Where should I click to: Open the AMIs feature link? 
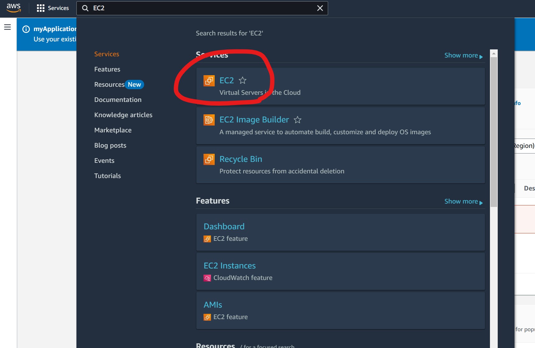pos(213,305)
